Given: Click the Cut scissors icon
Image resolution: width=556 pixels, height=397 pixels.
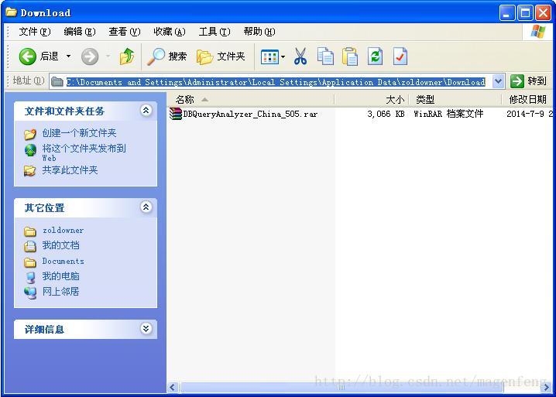Looking at the screenshot, I should [300, 56].
